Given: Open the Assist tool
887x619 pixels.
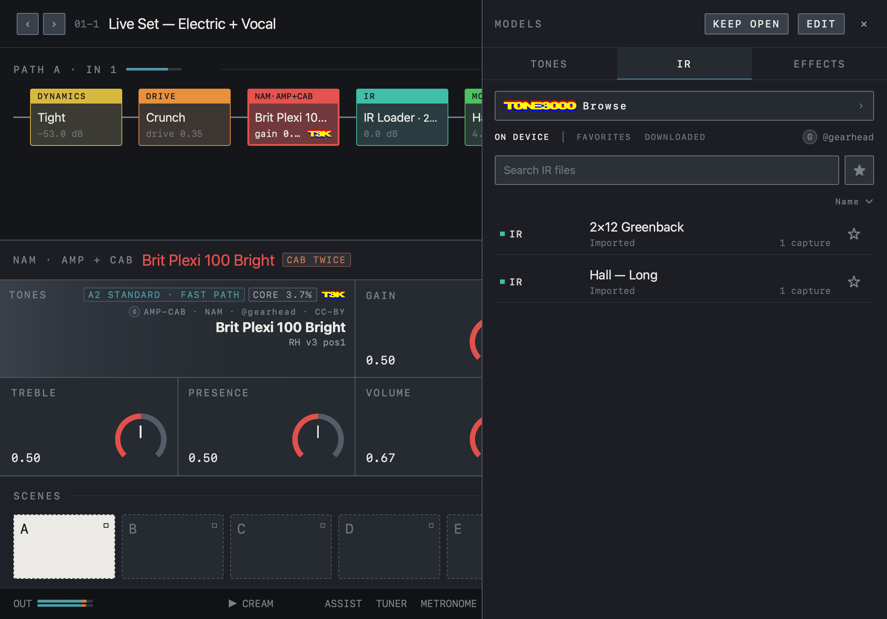Looking at the screenshot, I should click(x=343, y=603).
